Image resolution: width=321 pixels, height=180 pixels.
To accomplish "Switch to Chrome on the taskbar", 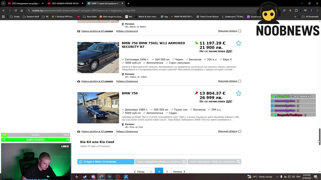I will [102, 177].
